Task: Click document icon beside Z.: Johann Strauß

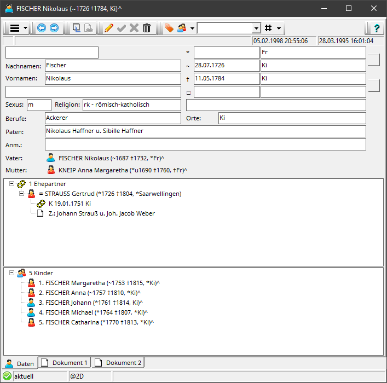Action: point(40,213)
